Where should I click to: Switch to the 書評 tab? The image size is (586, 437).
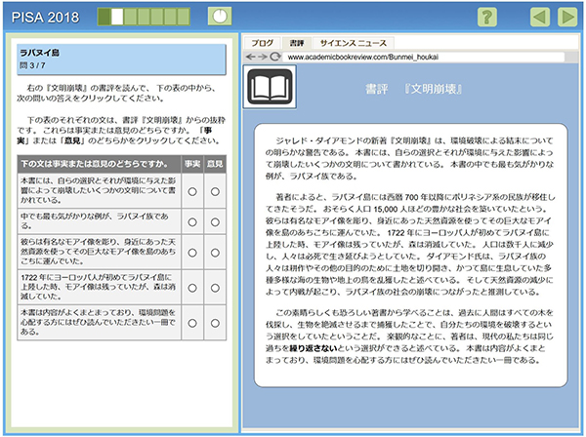point(297,43)
